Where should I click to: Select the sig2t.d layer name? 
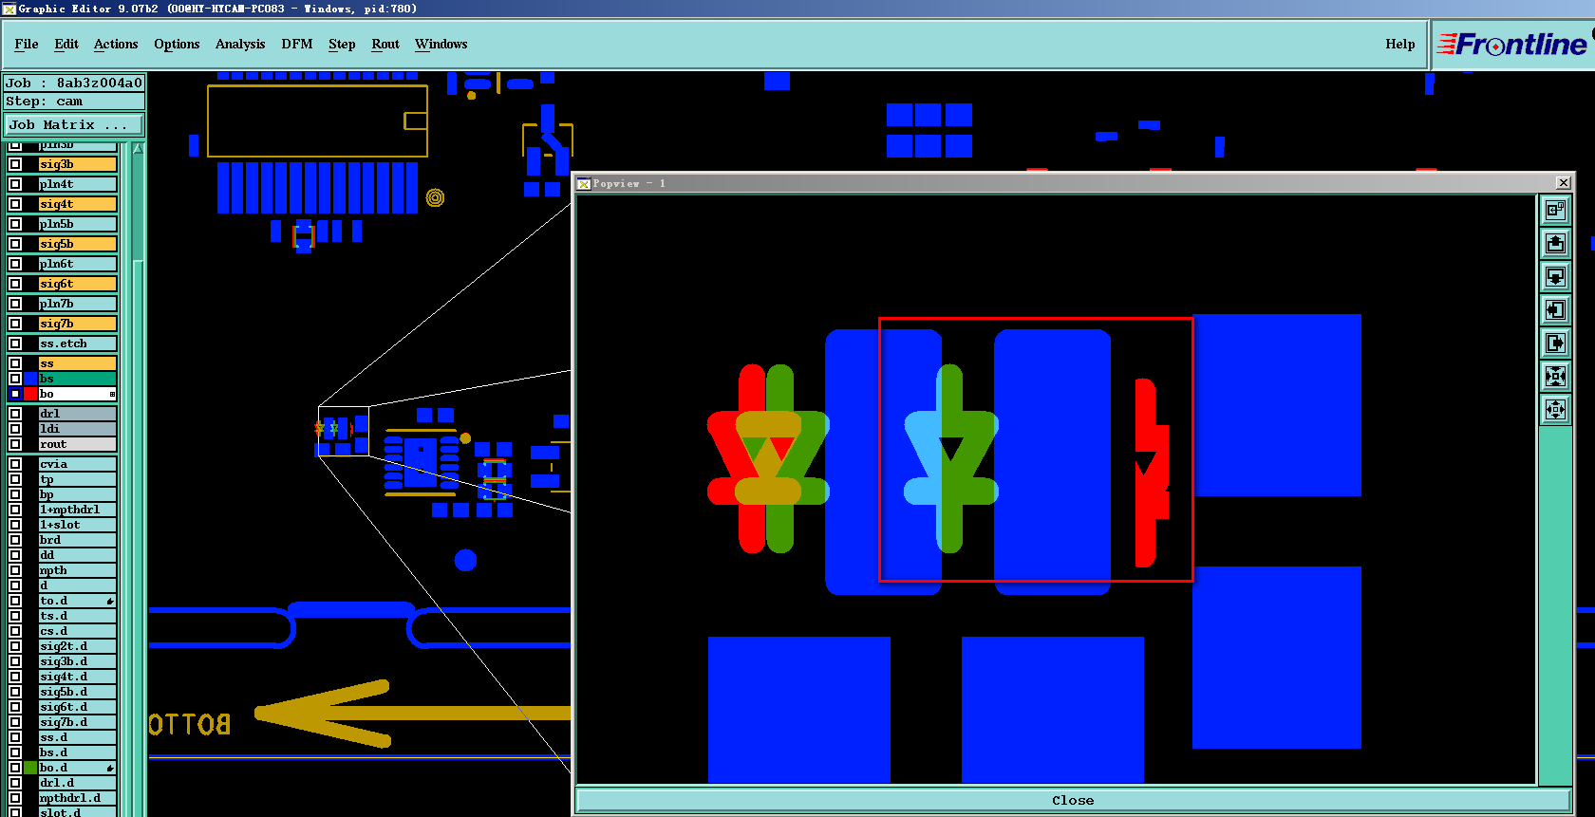point(78,646)
